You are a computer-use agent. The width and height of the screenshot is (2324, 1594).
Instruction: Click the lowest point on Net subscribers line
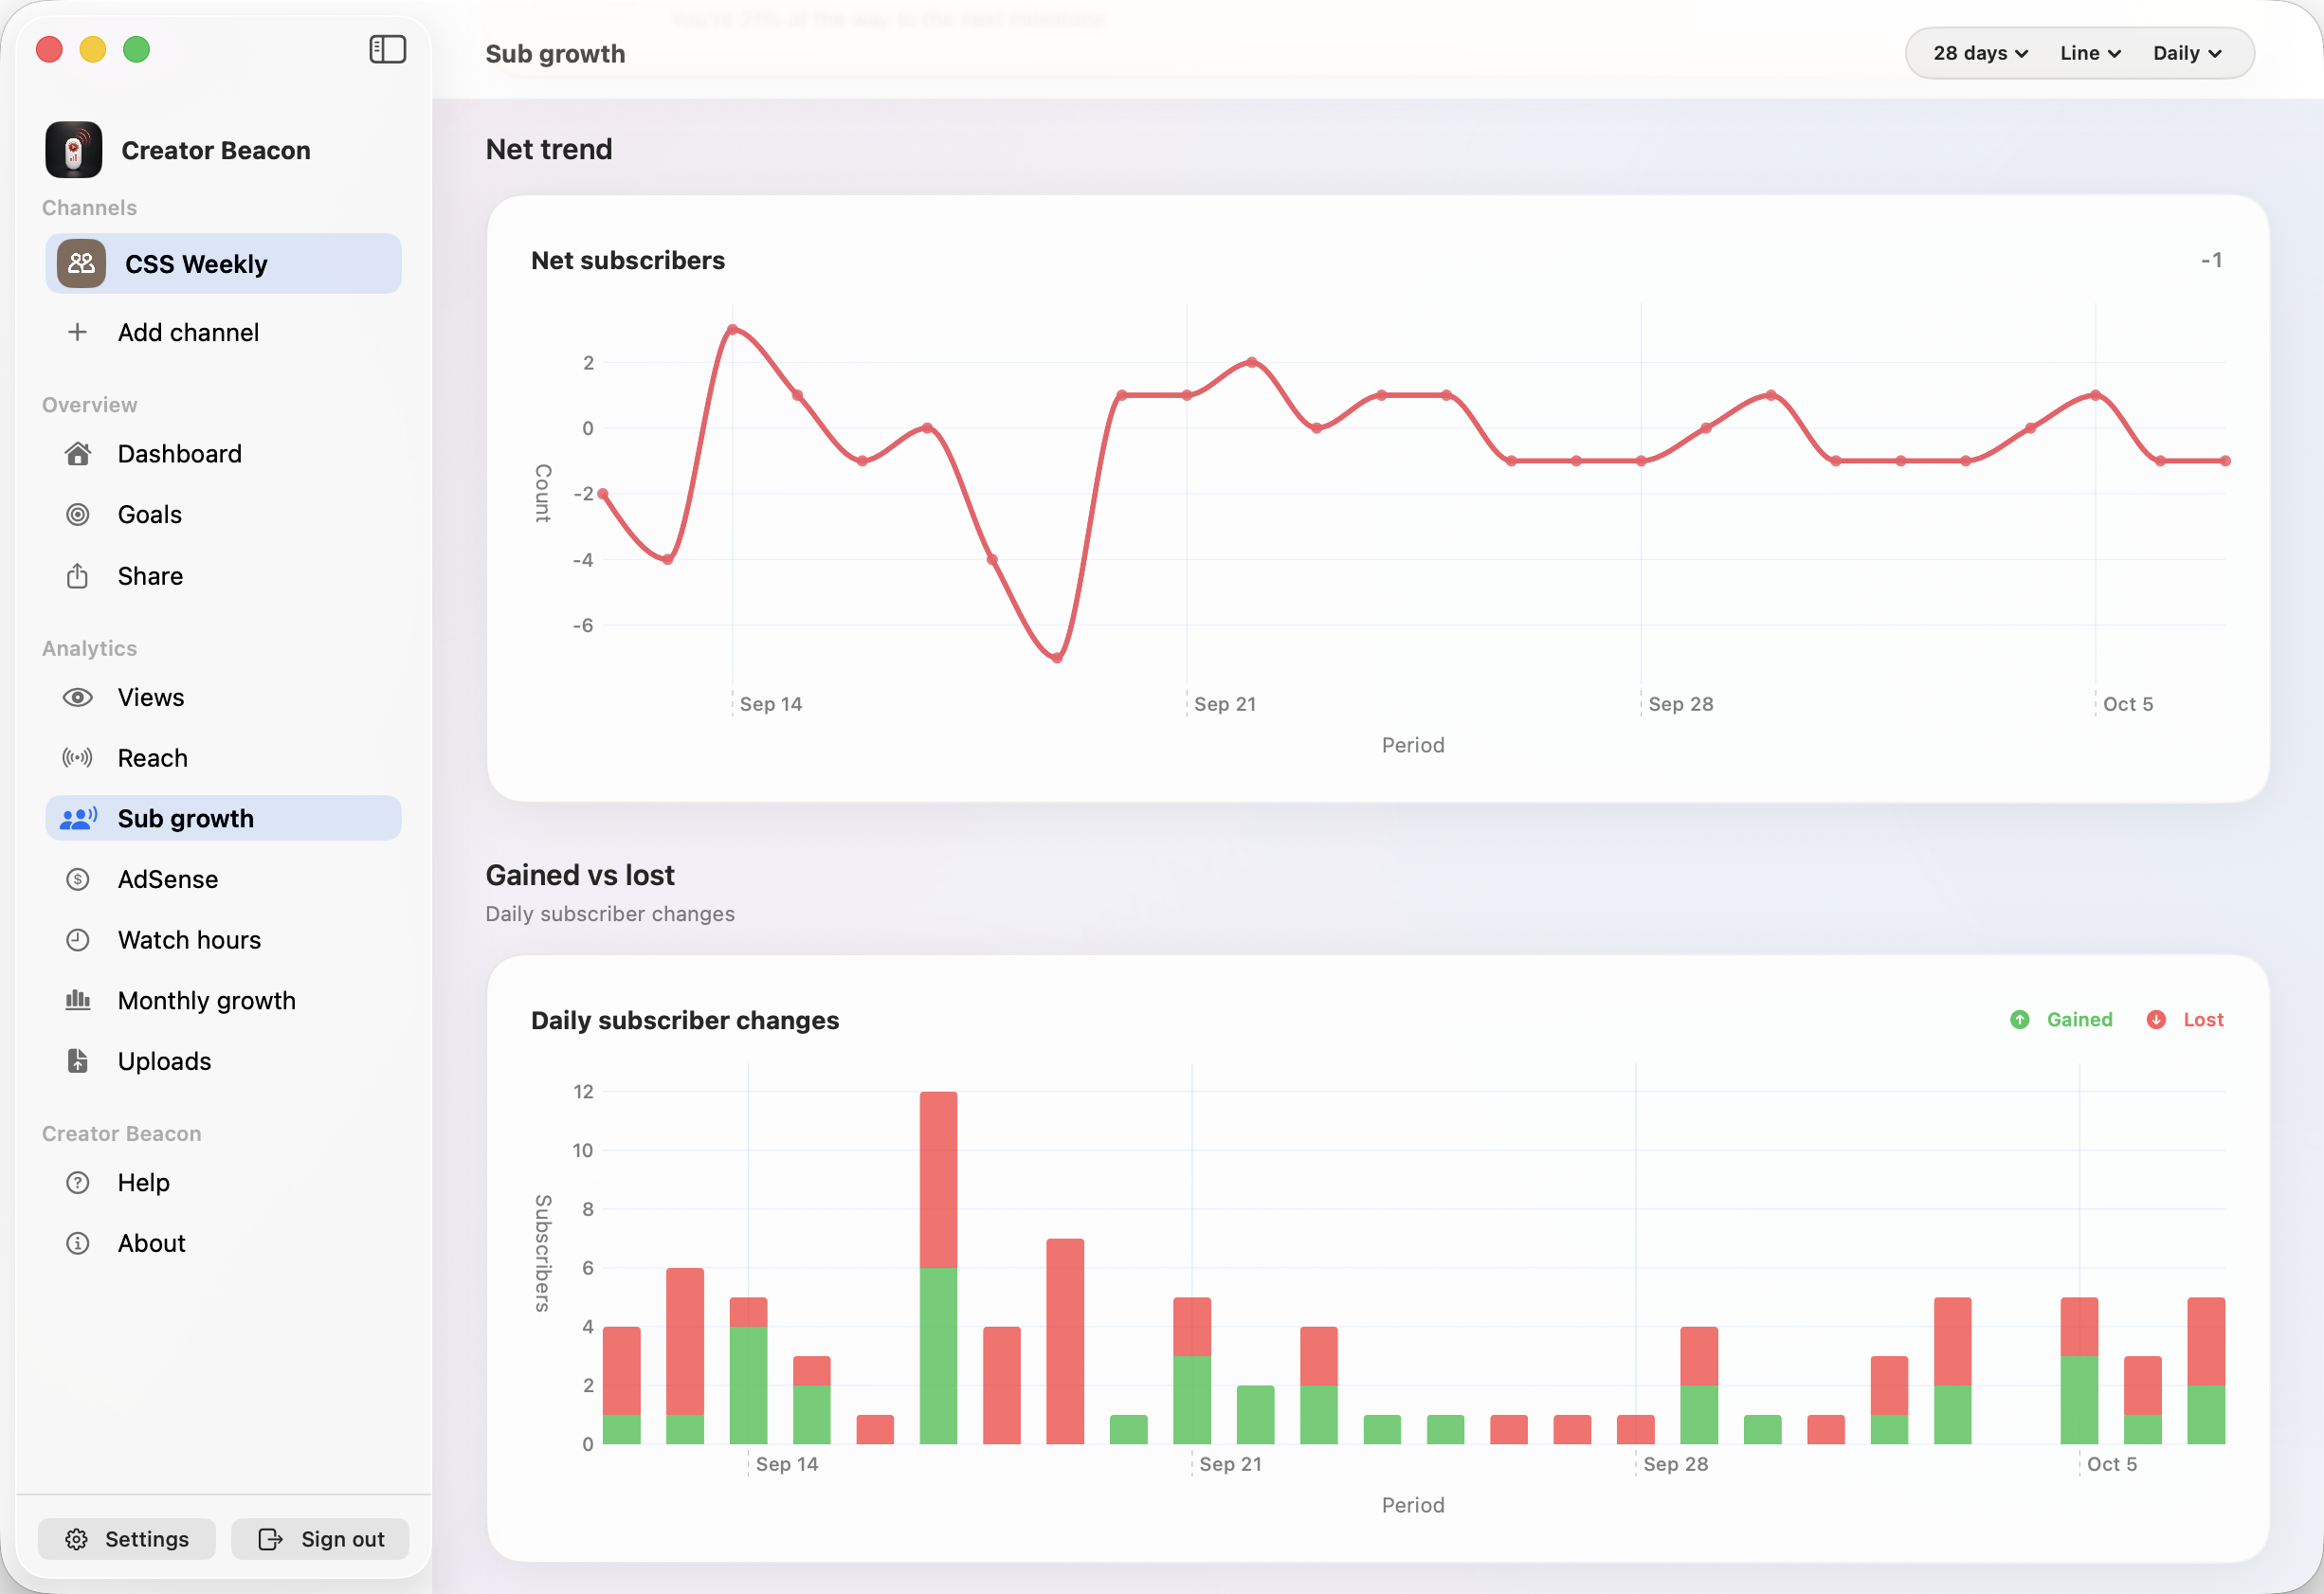pos(1057,658)
